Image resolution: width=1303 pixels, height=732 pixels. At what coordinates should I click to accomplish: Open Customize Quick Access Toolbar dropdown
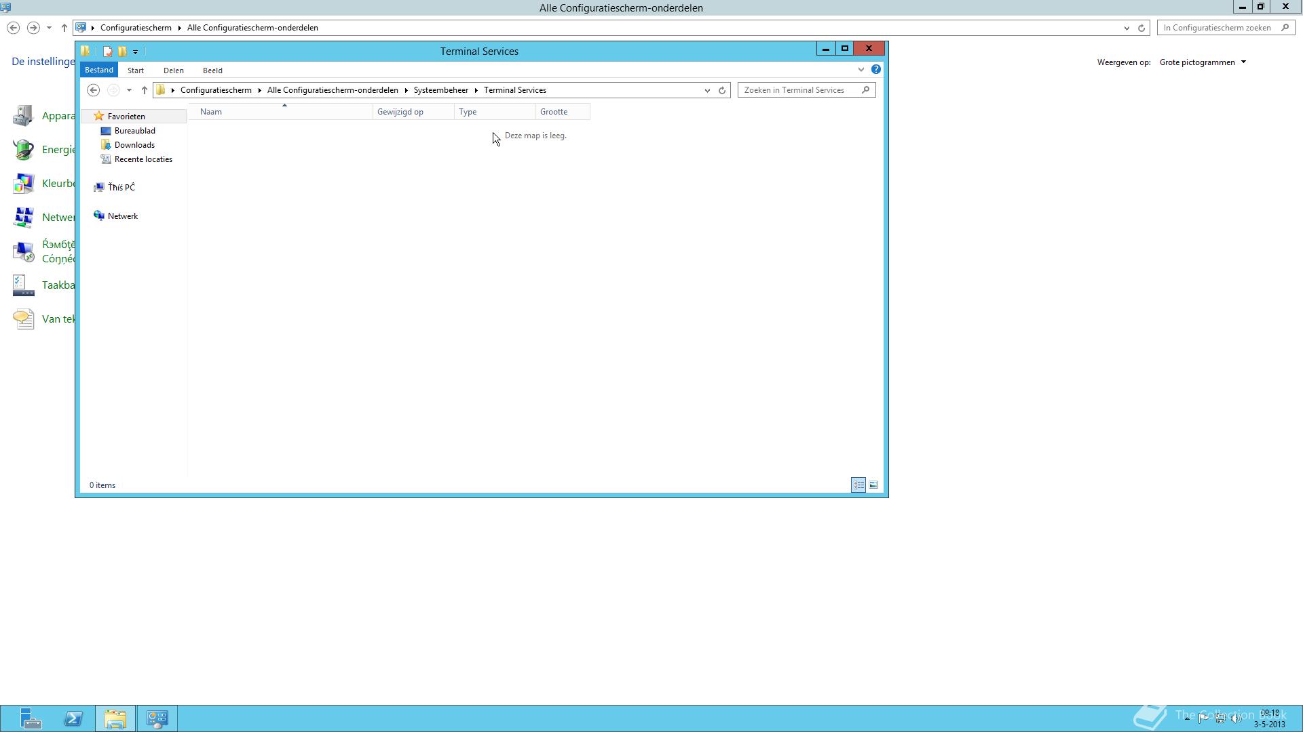click(135, 52)
